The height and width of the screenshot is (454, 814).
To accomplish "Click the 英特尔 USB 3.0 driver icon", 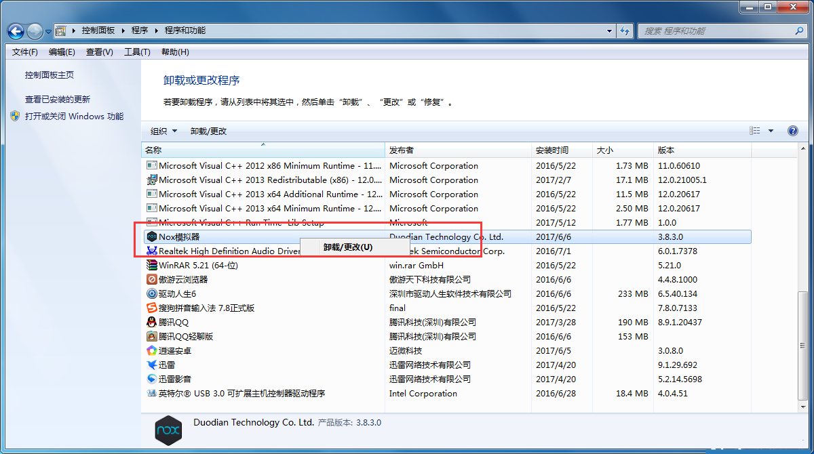I will tap(152, 393).
